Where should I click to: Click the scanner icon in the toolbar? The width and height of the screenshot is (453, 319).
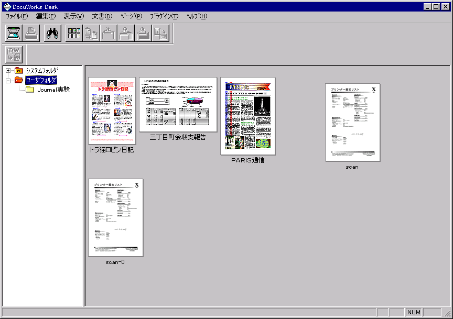point(13,34)
